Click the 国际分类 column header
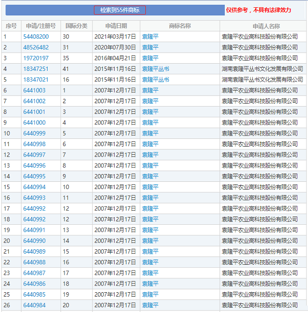Image resolution: width=308 pixels, height=312 pixels. coord(77,26)
